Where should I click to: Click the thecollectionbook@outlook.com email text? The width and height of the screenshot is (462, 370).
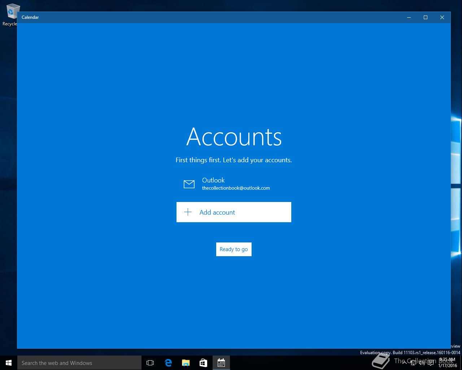point(236,188)
